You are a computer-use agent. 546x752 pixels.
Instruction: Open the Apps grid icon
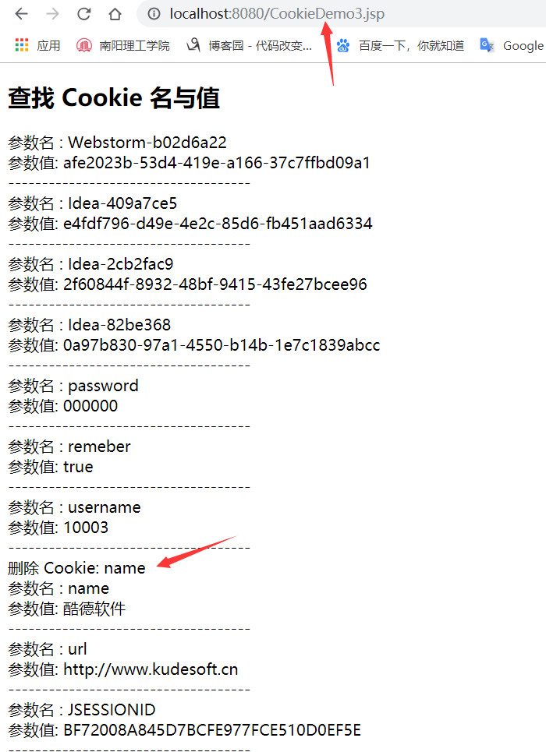(x=22, y=45)
